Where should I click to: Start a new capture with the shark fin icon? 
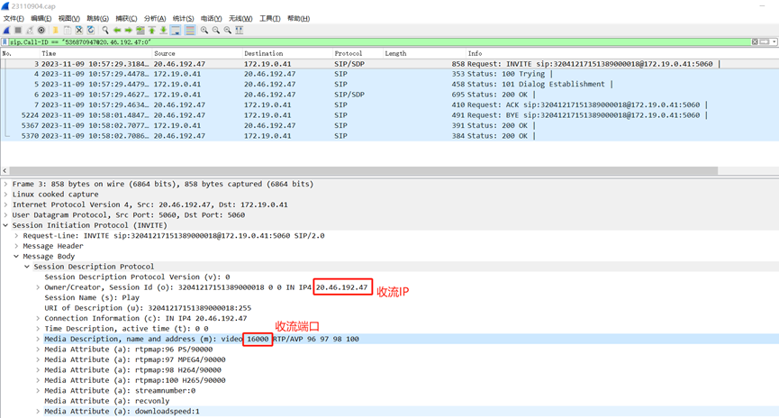(x=6, y=30)
